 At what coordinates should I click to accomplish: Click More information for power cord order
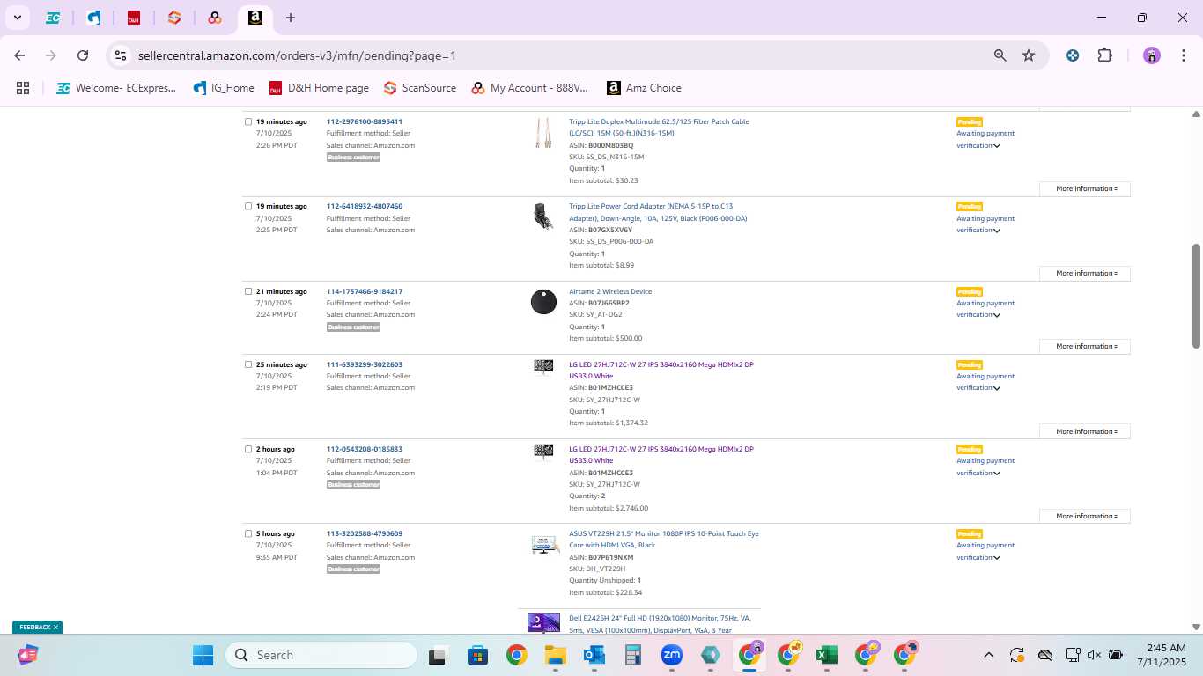(1085, 273)
